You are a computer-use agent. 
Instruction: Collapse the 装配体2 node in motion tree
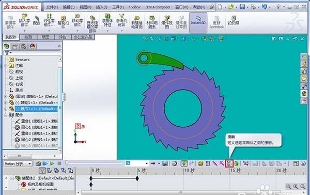tap(12, 178)
